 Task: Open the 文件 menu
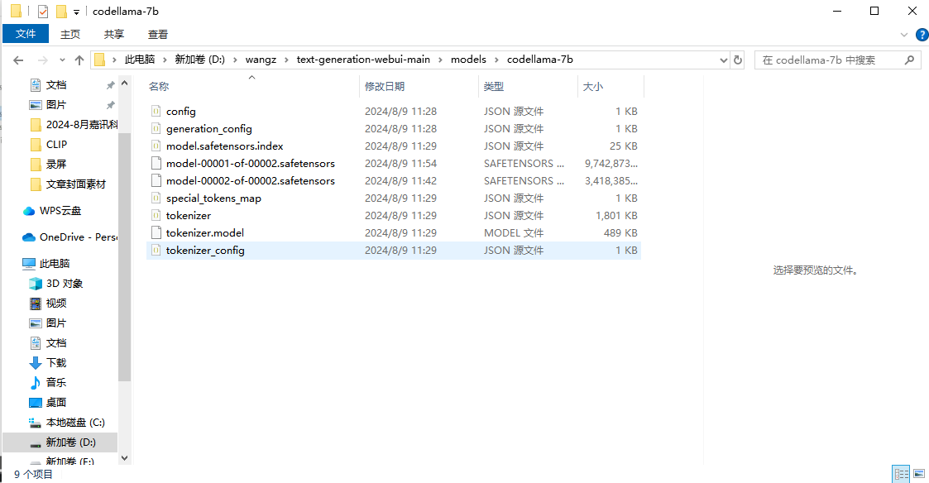pyautogui.click(x=26, y=34)
